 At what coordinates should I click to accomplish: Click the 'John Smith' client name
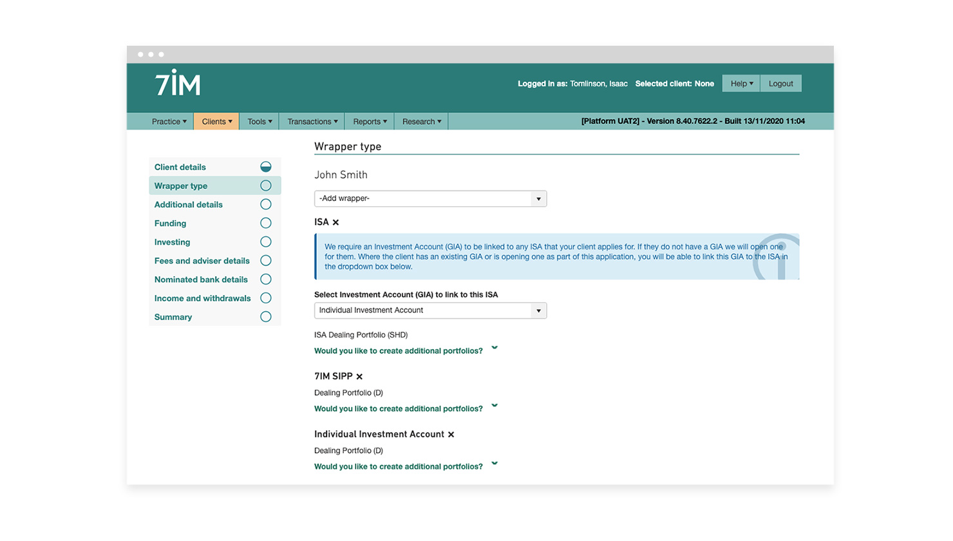(341, 175)
